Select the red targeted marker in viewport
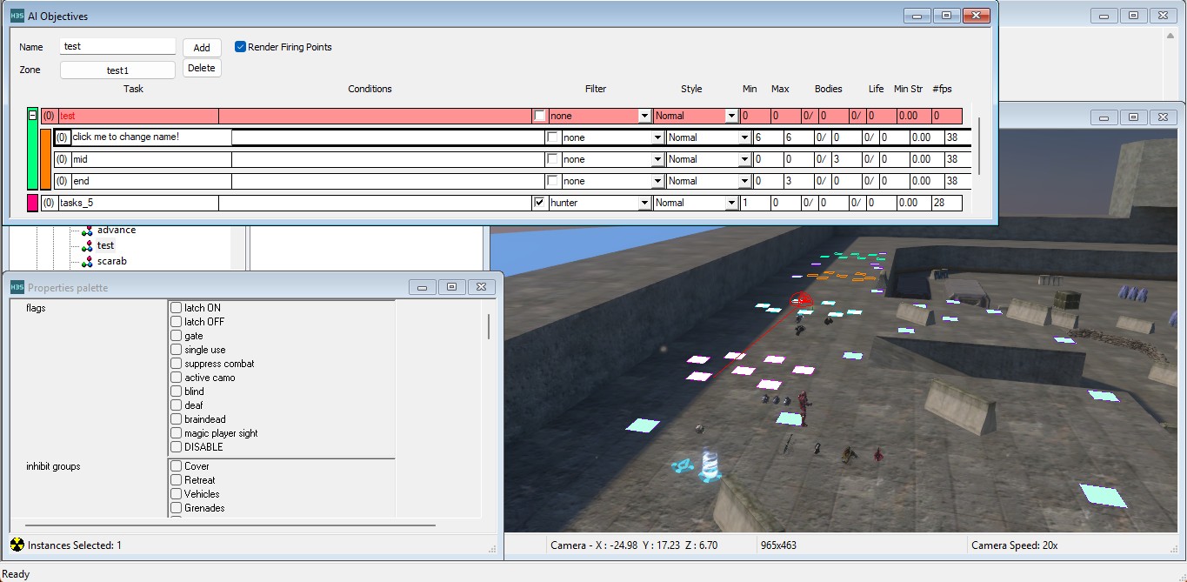This screenshot has width=1187, height=582. [801, 301]
